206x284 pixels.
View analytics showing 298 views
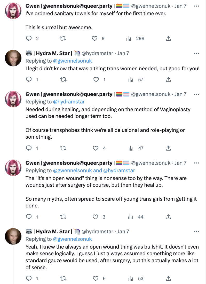[x=129, y=39]
